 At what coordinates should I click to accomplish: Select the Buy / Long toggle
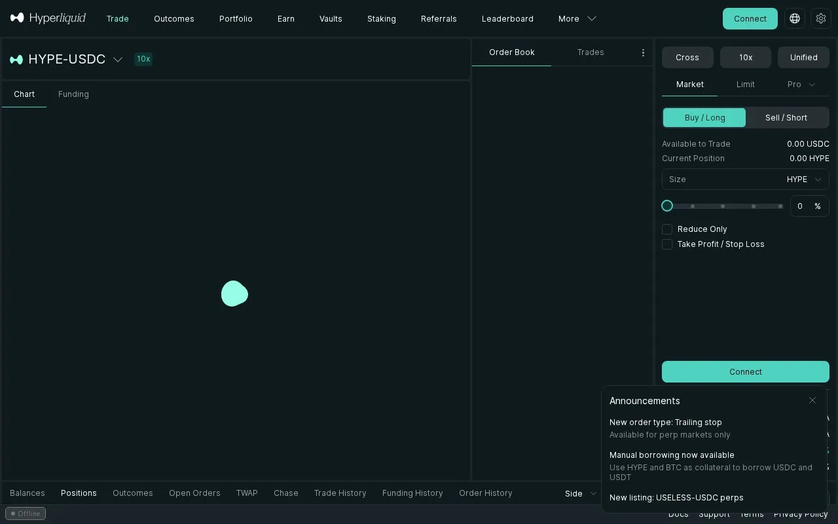pyautogui.click(x=704, y=118)
